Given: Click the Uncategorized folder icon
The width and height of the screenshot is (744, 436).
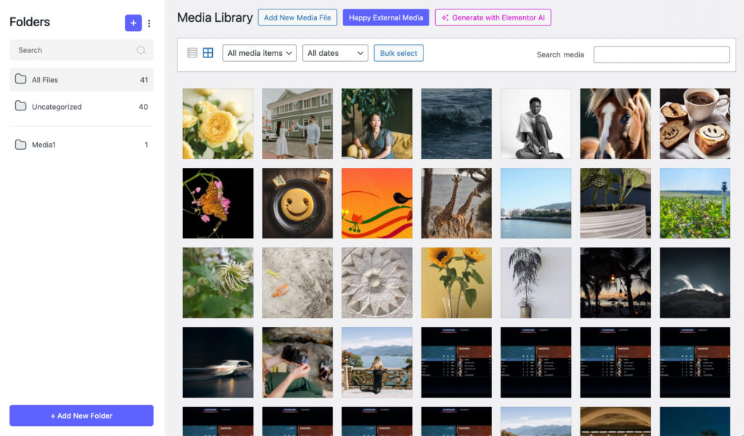Looking at the screenshot, I should click(20, 106).
